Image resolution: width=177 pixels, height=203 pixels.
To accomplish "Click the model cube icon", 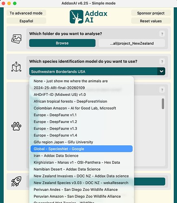I will pyautogui.click(x=16, y=67).
